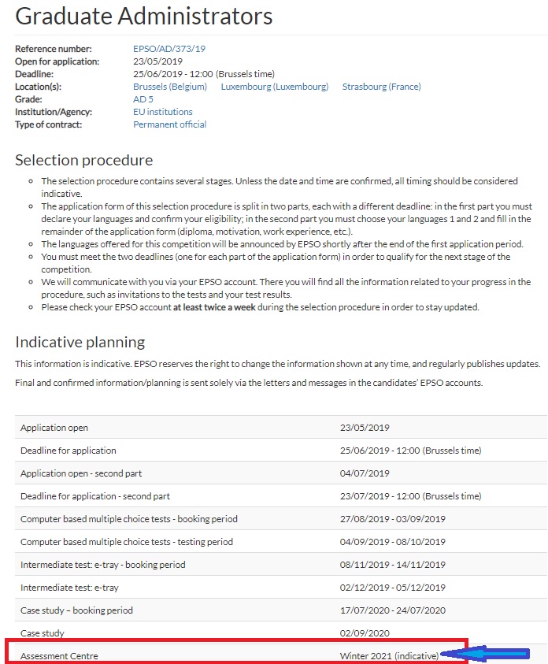The width and height of the screenshot is (548, 664).
Task: Select the multiple choice tests - booking period row
Action: click(x=128, y=519)
